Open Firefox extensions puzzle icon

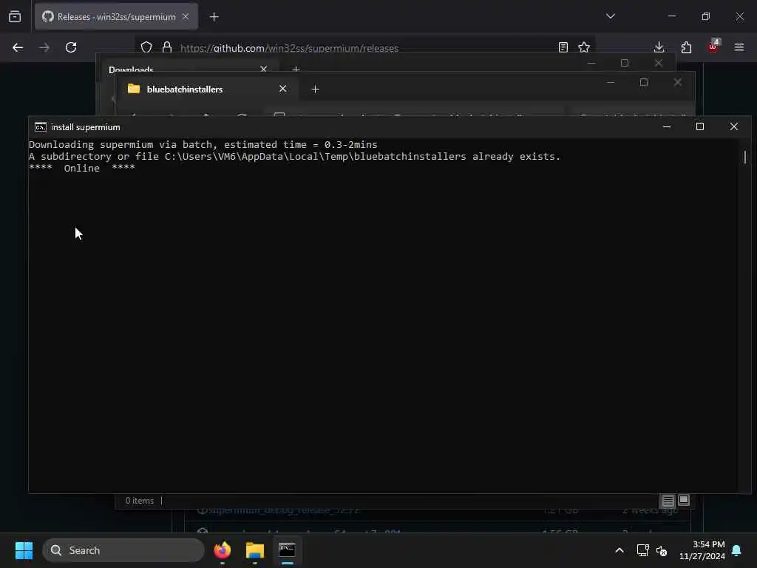pyautogui.click(x=686, y=47)
